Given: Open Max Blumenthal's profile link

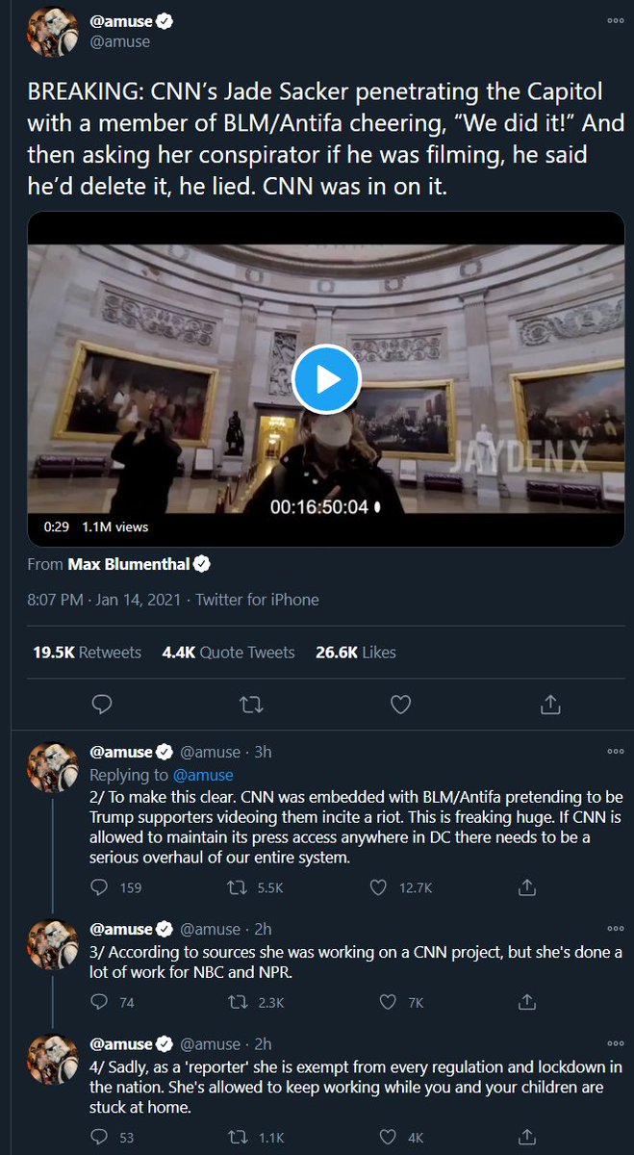Looking at the screenshot, I should click(x=130, y=564).
